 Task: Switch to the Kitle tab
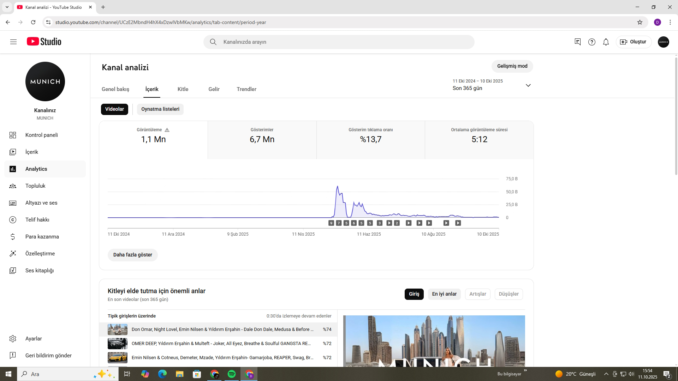pos(183,89)
